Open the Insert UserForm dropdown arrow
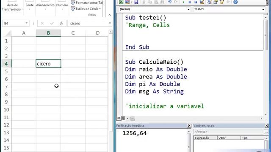Image resolution: width=271 pixels, height=152 pixels. (132, 2)
